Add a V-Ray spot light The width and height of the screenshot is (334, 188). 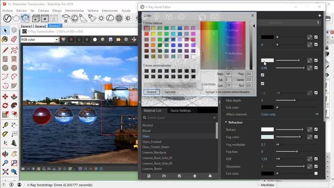(x=92, y=18)
